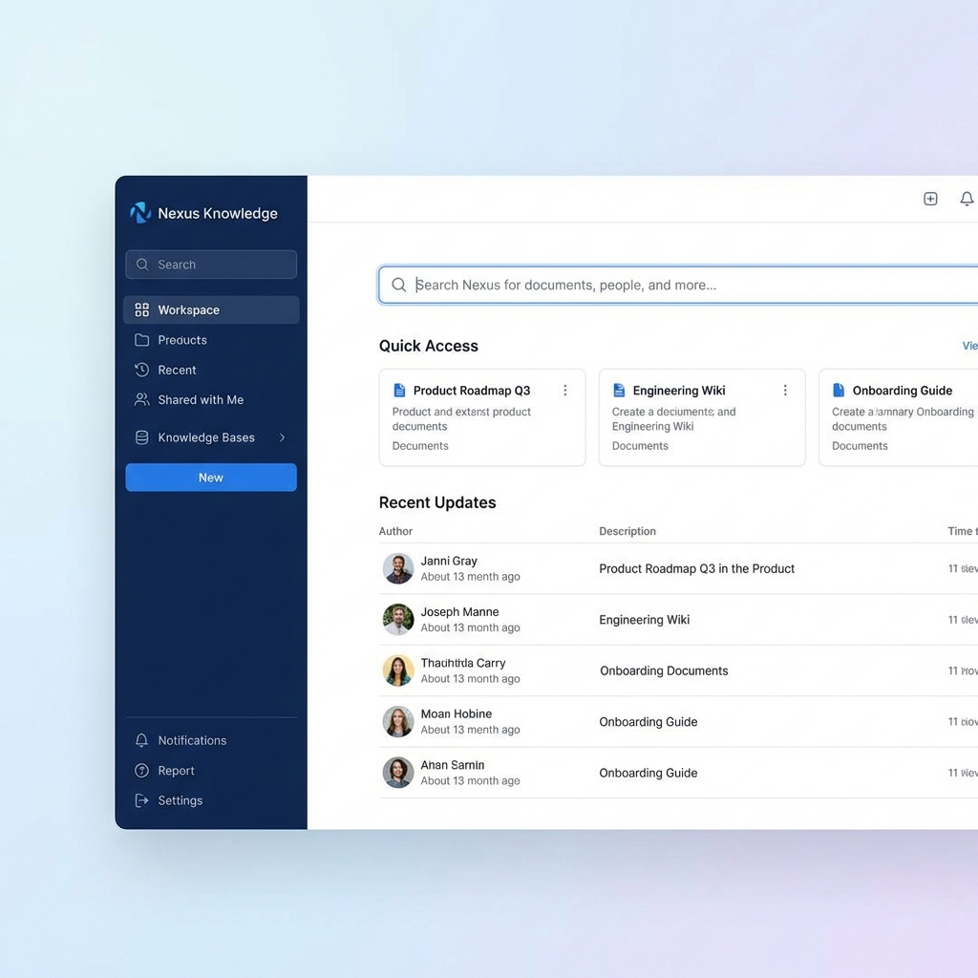
Task: Click the plus icon in top bar
Action: click(x=930, y=199)
